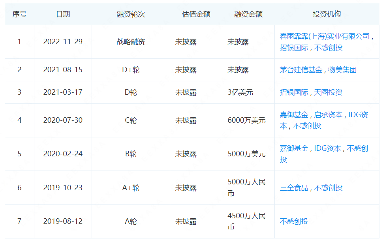Click 估值金额 未披露 in the C轮 row
This screenshot has height=242, width=383.
pyautogui.click(x=186, y=120)
